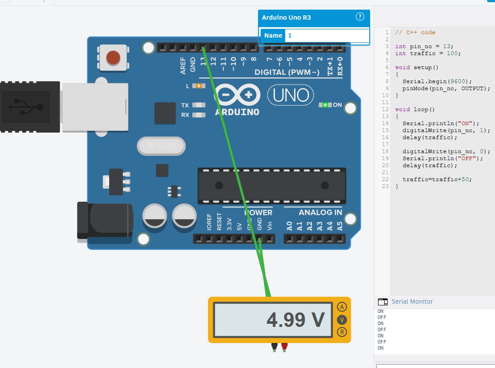
Task: Click the TX LED on board
Action: [198, 105]
